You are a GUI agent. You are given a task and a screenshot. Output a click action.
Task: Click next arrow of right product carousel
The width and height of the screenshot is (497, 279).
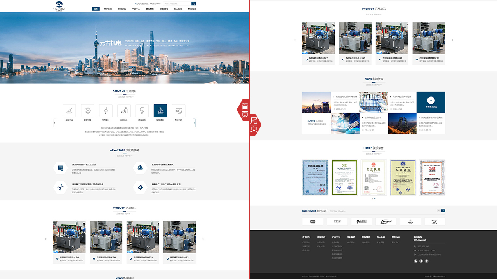pyautogui.click(x=452, y=40)
